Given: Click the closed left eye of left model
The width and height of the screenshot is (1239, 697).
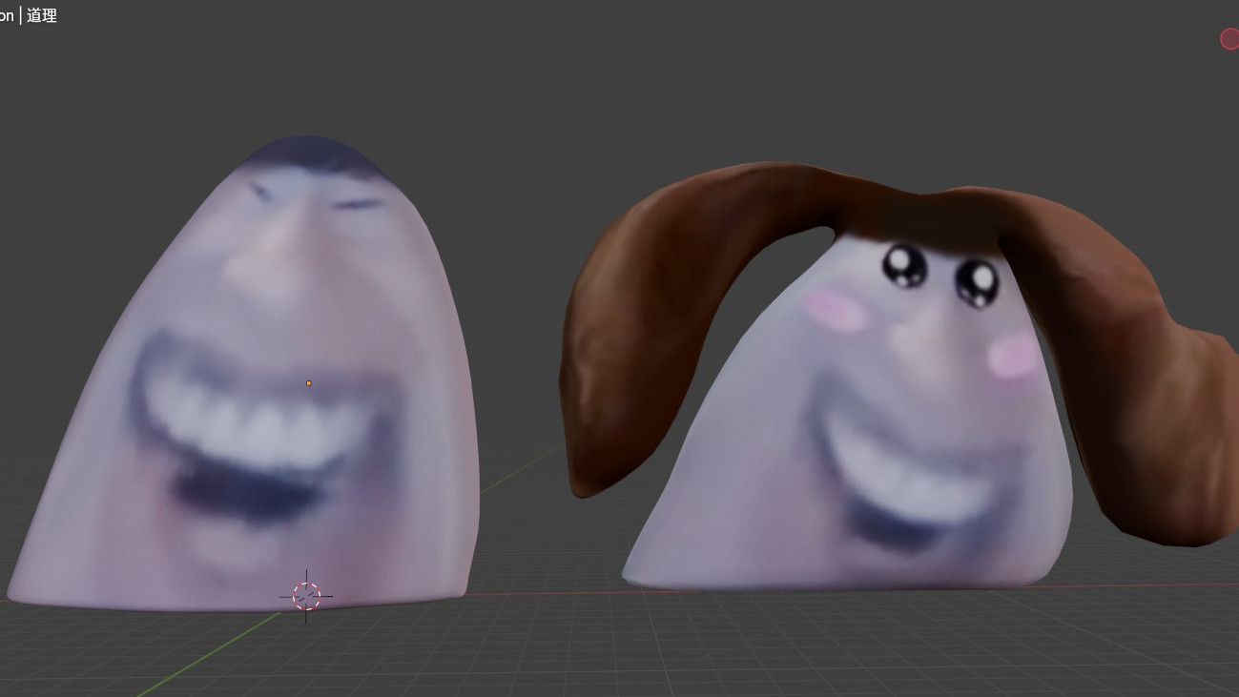Looking at the screenshot, I should click(x=261, y=192).
